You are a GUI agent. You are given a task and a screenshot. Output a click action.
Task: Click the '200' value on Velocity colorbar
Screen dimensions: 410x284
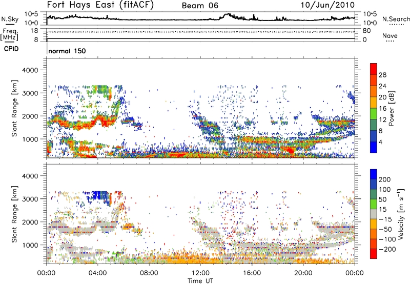coord(385,179)
